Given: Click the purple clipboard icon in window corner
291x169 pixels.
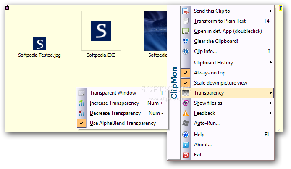Looking at the screenshot, I should [x=7, y=8].
